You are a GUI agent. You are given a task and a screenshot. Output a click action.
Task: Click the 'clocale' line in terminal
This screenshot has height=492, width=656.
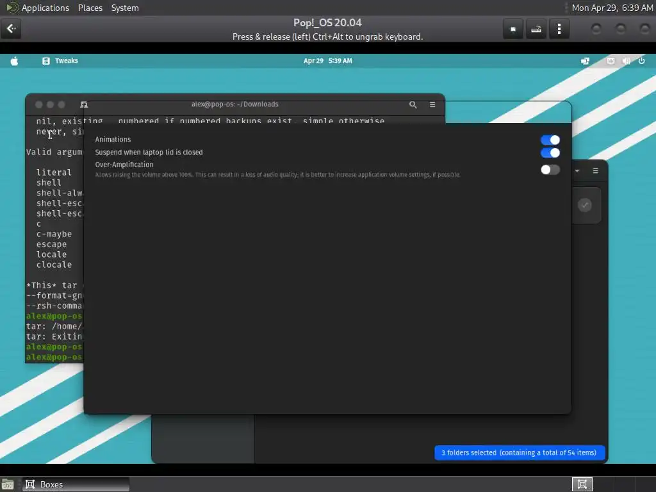pos(54,265)
